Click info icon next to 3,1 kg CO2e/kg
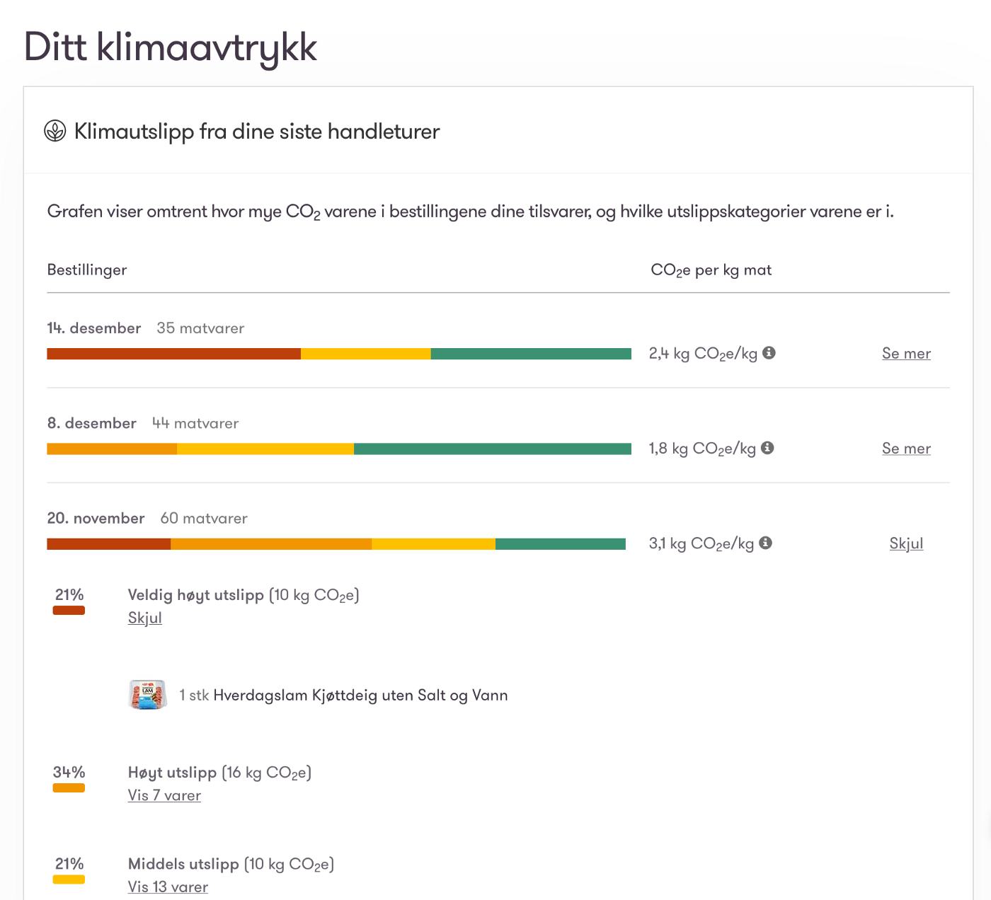Image resolution: width=991 pixels, height=900 pixels. click(x=765, y=543)
